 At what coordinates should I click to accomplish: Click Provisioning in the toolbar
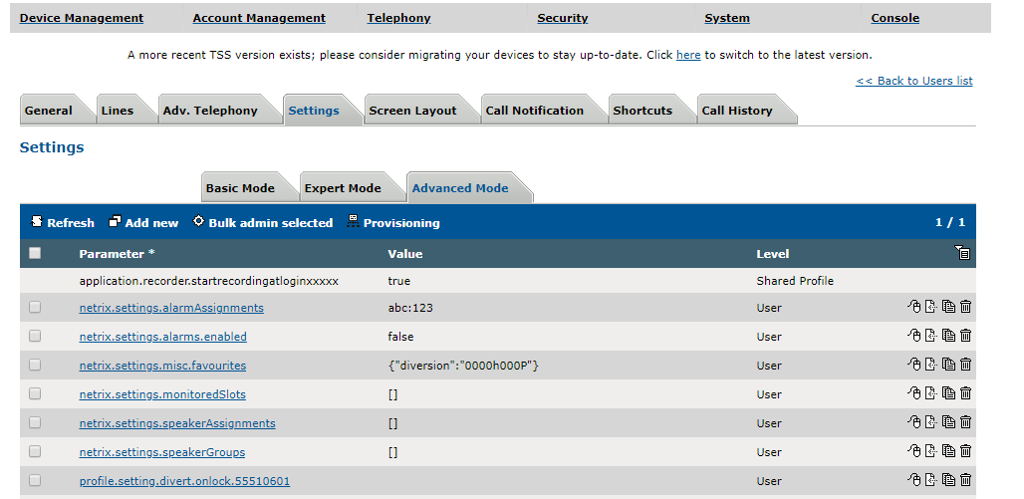coord(393,222)
